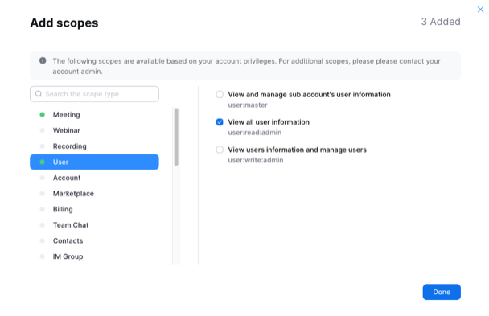Screen dimensions: 489x316
Task: Click the green status dot beside User
Action: tap(43, 162)
